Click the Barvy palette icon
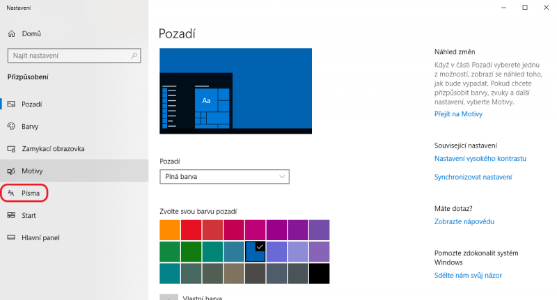The width and height of the screenshot is (557, 300). (11, 127)
